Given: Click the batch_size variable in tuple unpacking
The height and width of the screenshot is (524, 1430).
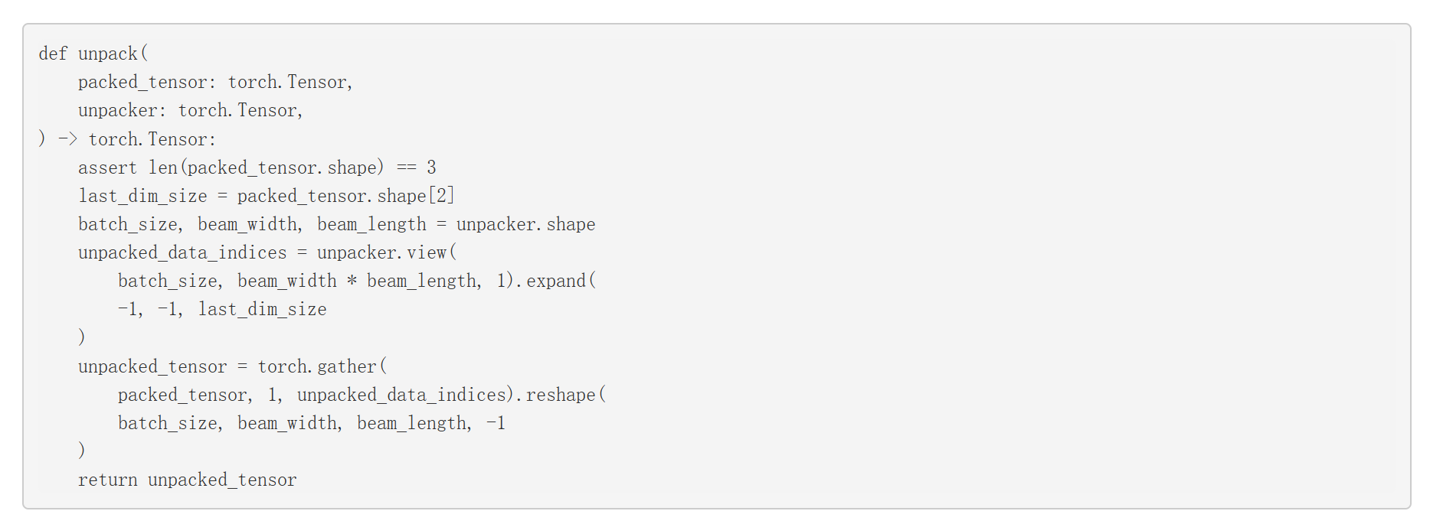Looking at the screenshot, I should click(128, 225).
